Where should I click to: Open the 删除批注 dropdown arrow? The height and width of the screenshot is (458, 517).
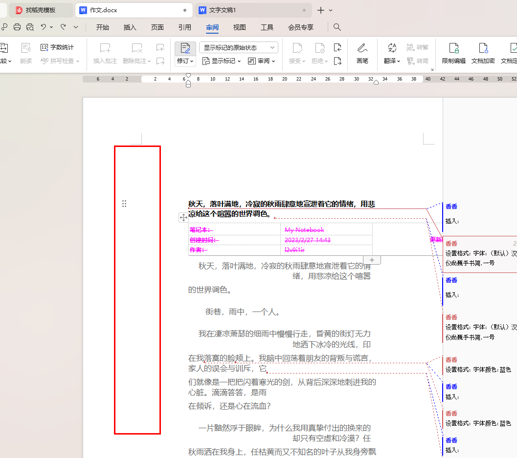pos(148,61)
